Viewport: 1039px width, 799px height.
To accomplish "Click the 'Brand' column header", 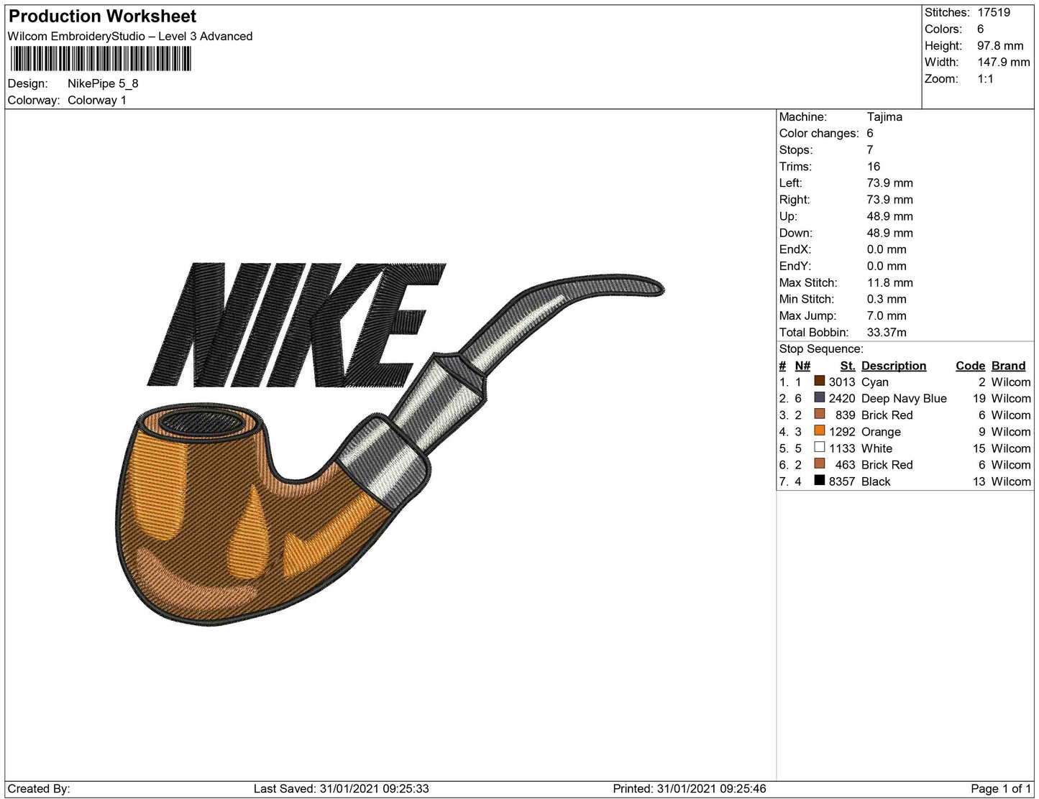I will pos(1009,366).
